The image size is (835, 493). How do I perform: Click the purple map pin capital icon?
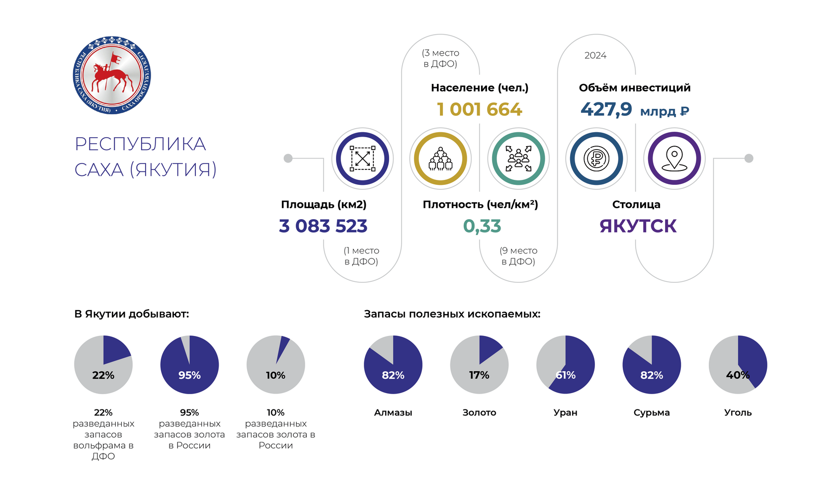(x=674, y=159)
